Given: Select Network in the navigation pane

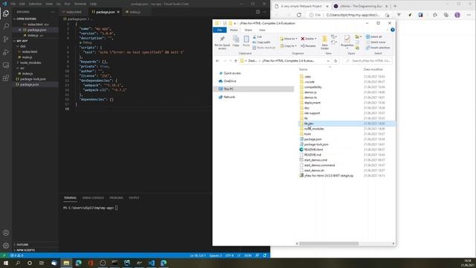Looking at the screenshot, I should [x=229, y=97].
